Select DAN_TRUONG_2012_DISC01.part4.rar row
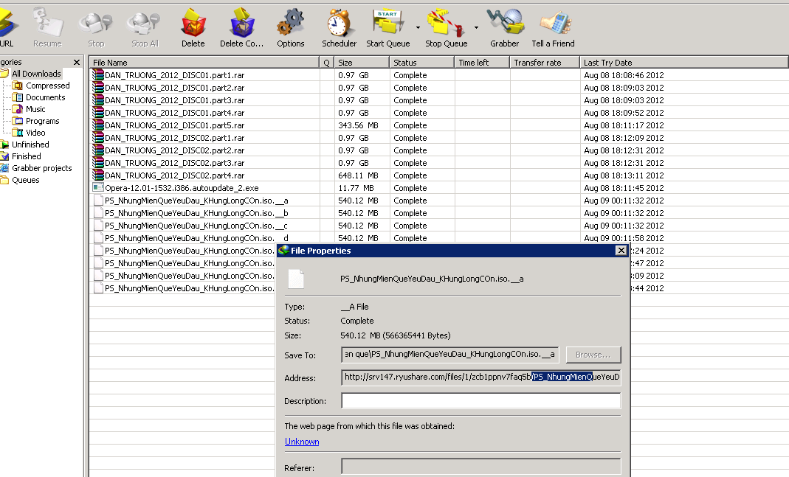Screen dimensions: 789x477 tap(175, 113)
